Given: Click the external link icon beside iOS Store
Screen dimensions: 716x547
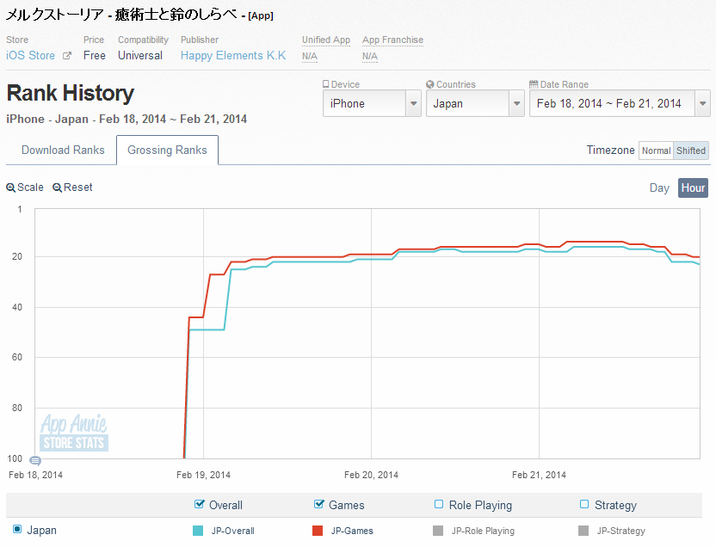Looking at the screenshot, I should [66, 56].
